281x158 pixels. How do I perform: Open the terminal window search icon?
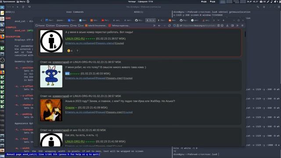point(258,7)
